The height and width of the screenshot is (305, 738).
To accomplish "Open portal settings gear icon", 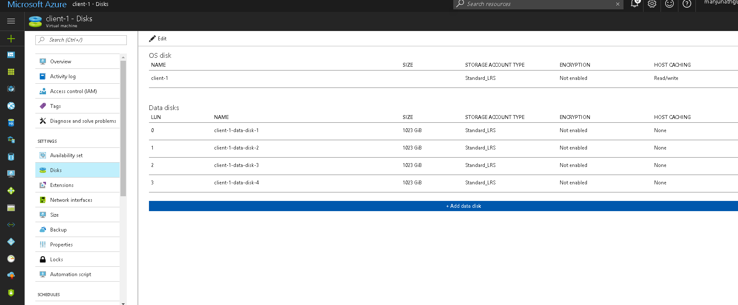I will 652,4.
